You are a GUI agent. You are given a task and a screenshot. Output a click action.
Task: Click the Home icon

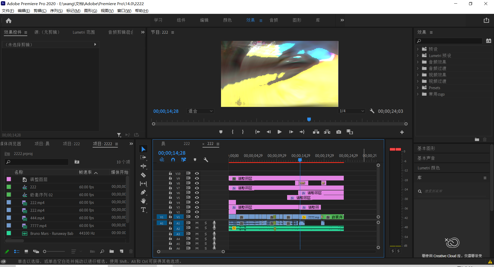(x=8, y=21)
